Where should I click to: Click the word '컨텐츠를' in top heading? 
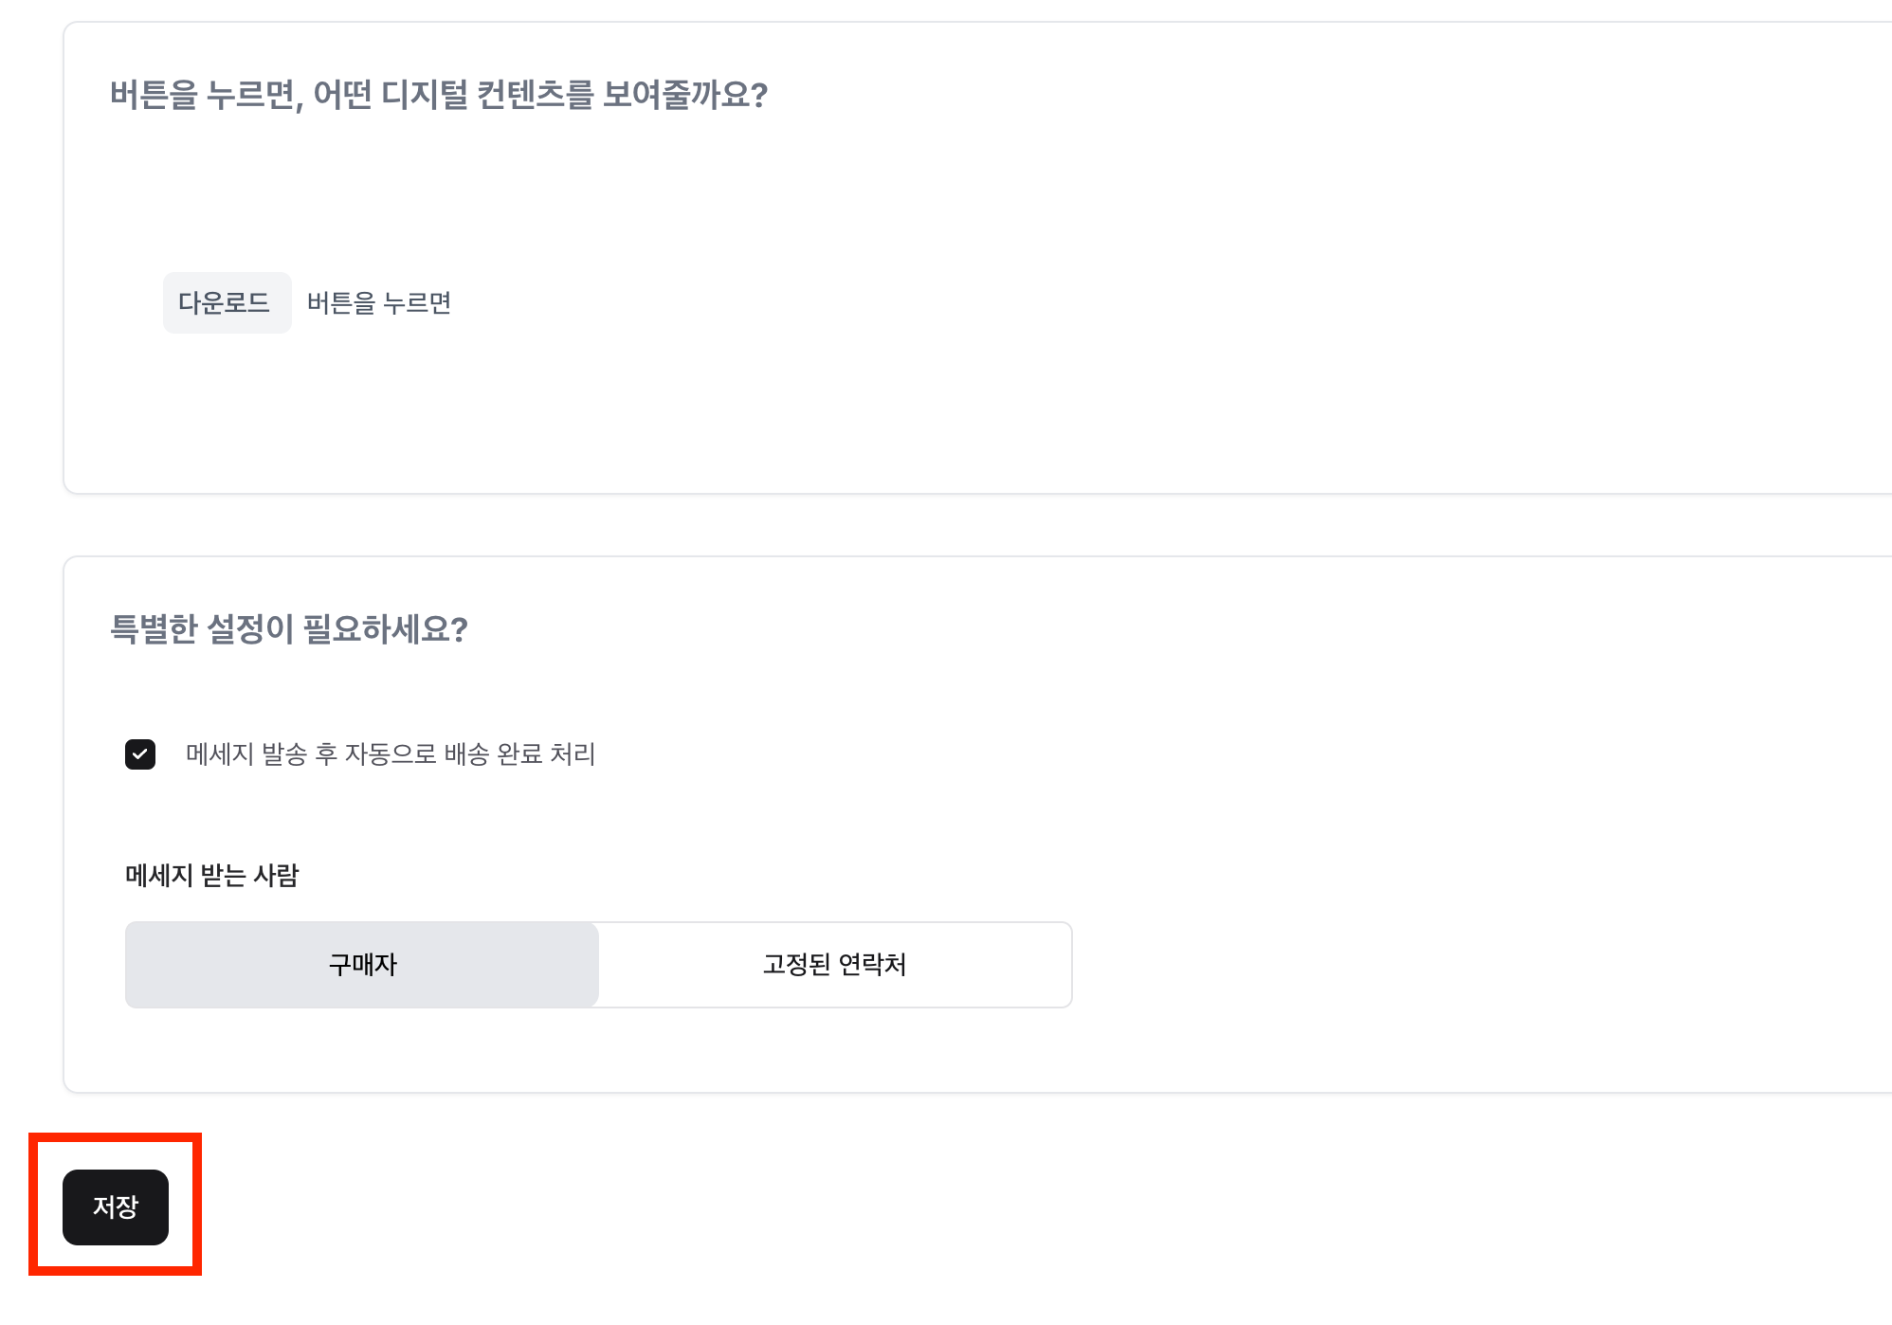pos(535,94)
